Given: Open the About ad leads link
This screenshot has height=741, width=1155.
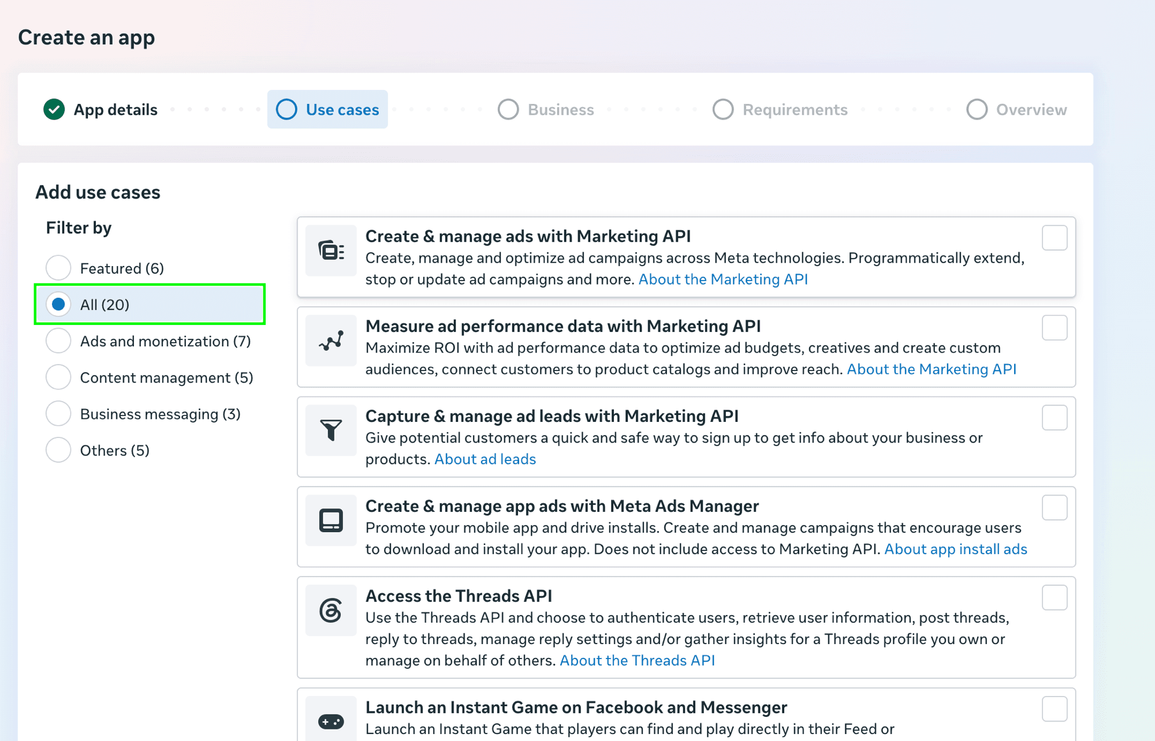Looking at the screenshot, I should click(485, 459).
